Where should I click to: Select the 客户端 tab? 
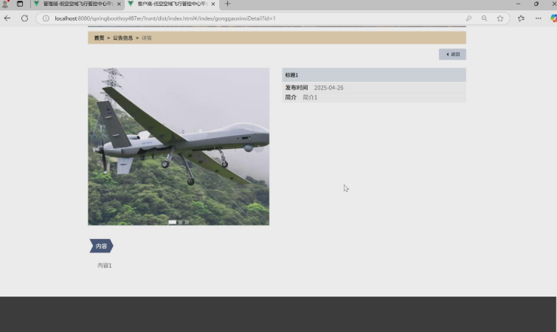point(172,4)
